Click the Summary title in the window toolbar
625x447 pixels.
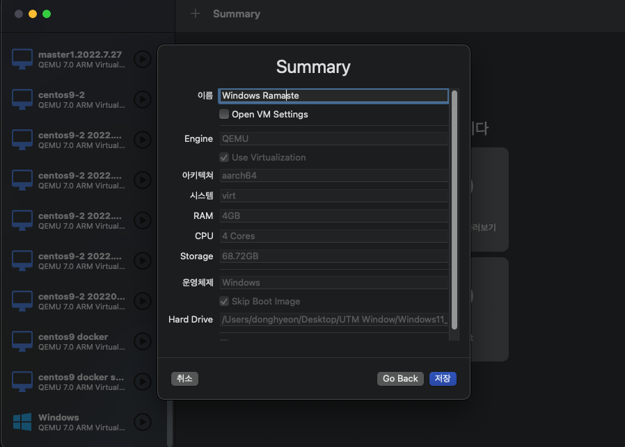click(237, 14)
